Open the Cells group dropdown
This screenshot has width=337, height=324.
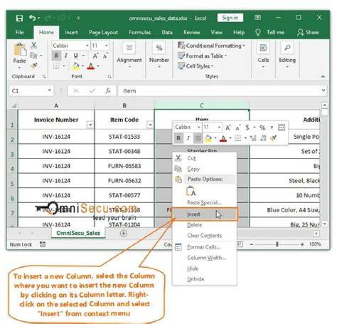(263, 67)
